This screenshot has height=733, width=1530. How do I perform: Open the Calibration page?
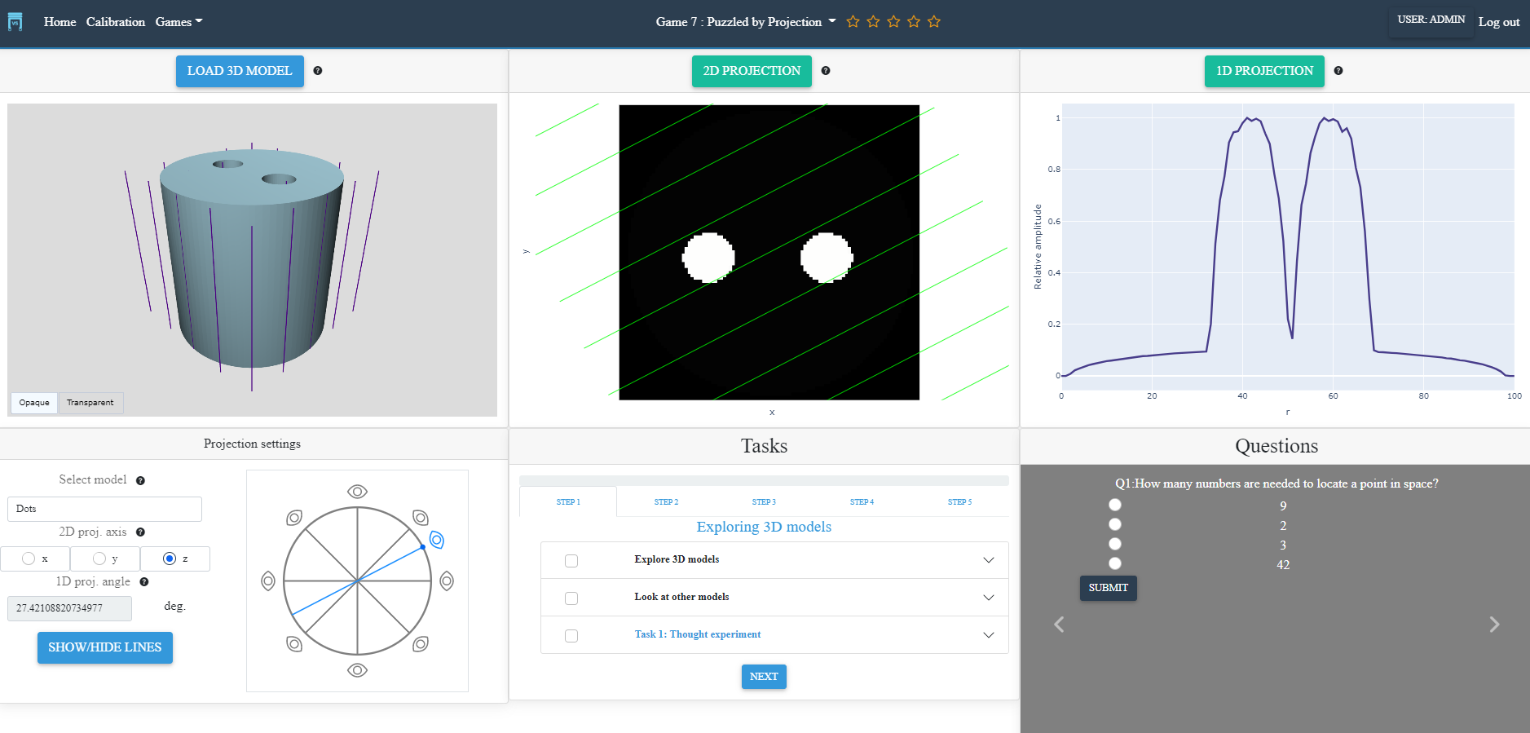point(116,22)
